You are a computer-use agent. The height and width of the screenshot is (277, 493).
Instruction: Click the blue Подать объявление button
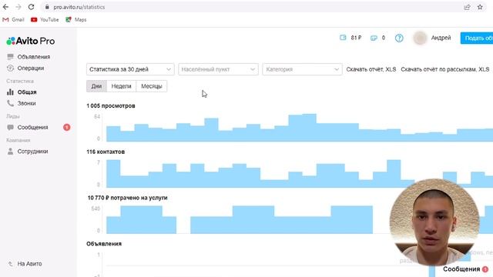click(x=477, y=38)
